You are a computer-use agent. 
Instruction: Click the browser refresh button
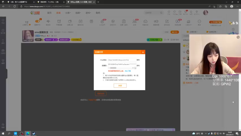click(x=14, y=6)
